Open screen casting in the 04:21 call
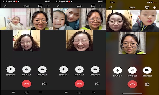159x95 pixels. (93, 6)
